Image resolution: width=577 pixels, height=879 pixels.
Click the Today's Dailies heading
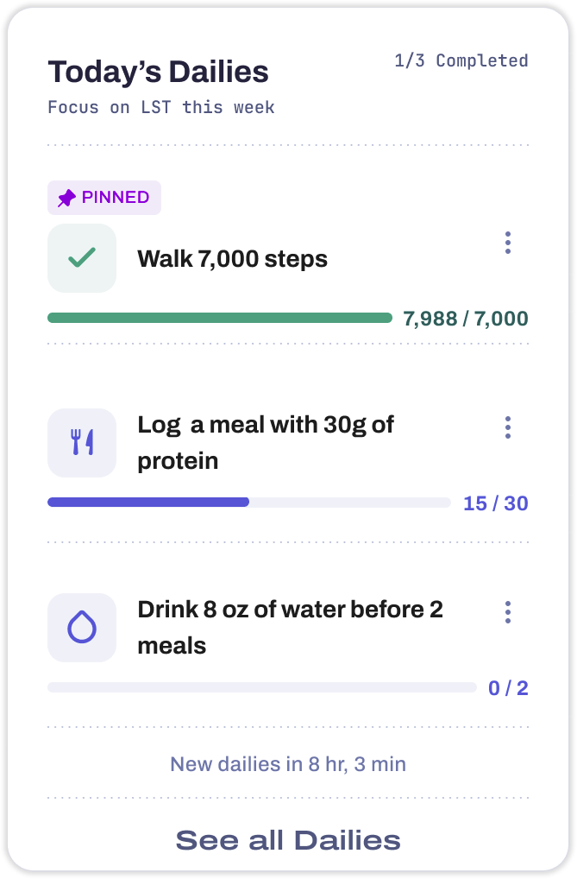coord(158,72)
